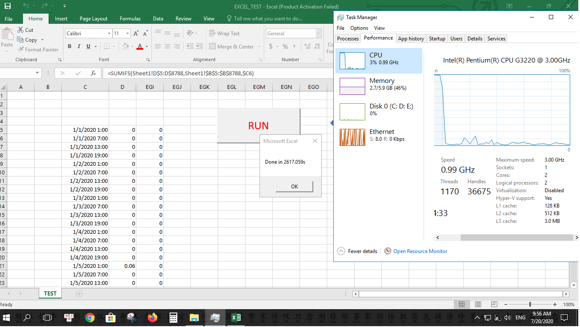This screenshot has height=327, width=580.
Task: Toggle Underline formatting
Action: point(88,46)
